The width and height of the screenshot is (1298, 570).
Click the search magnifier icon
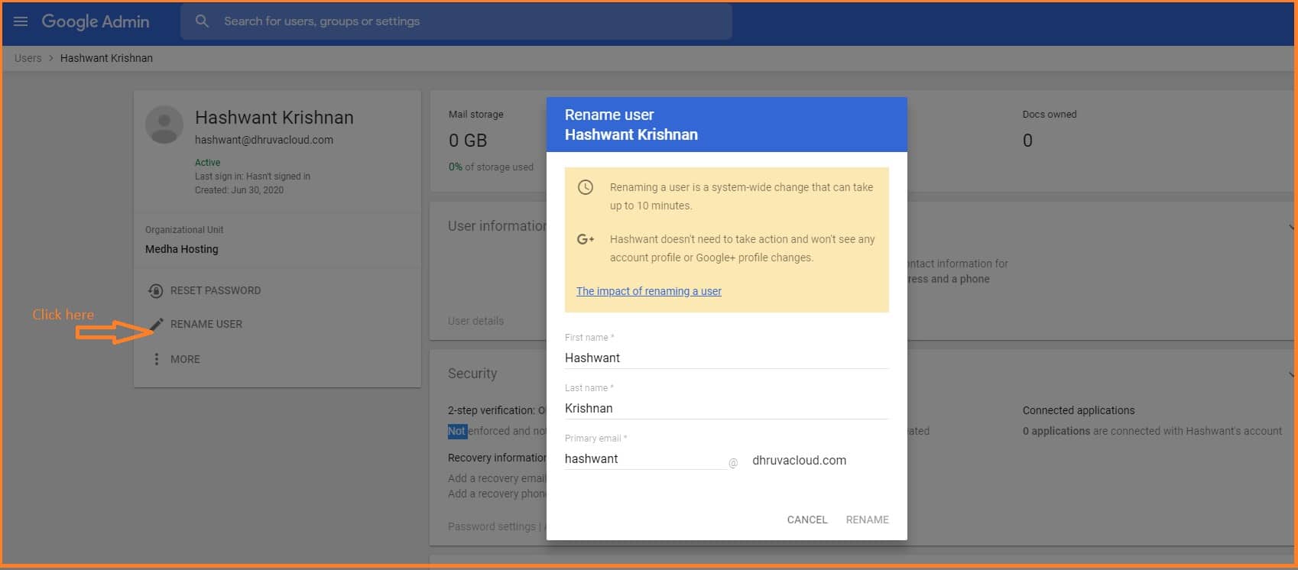pyautogui.click(x=202, y=21)
